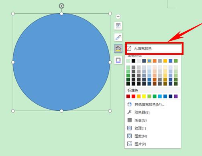Image resolution: width=202 pixels, height=156 pixels.
Task: Click the shape fill paint bucket icon
Action: [118, 48]
